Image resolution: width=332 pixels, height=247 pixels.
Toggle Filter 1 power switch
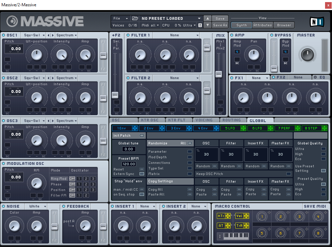click(x=128, y=35)
